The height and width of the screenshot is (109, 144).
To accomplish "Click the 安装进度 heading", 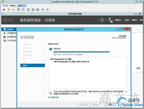I will pos(27,37).
